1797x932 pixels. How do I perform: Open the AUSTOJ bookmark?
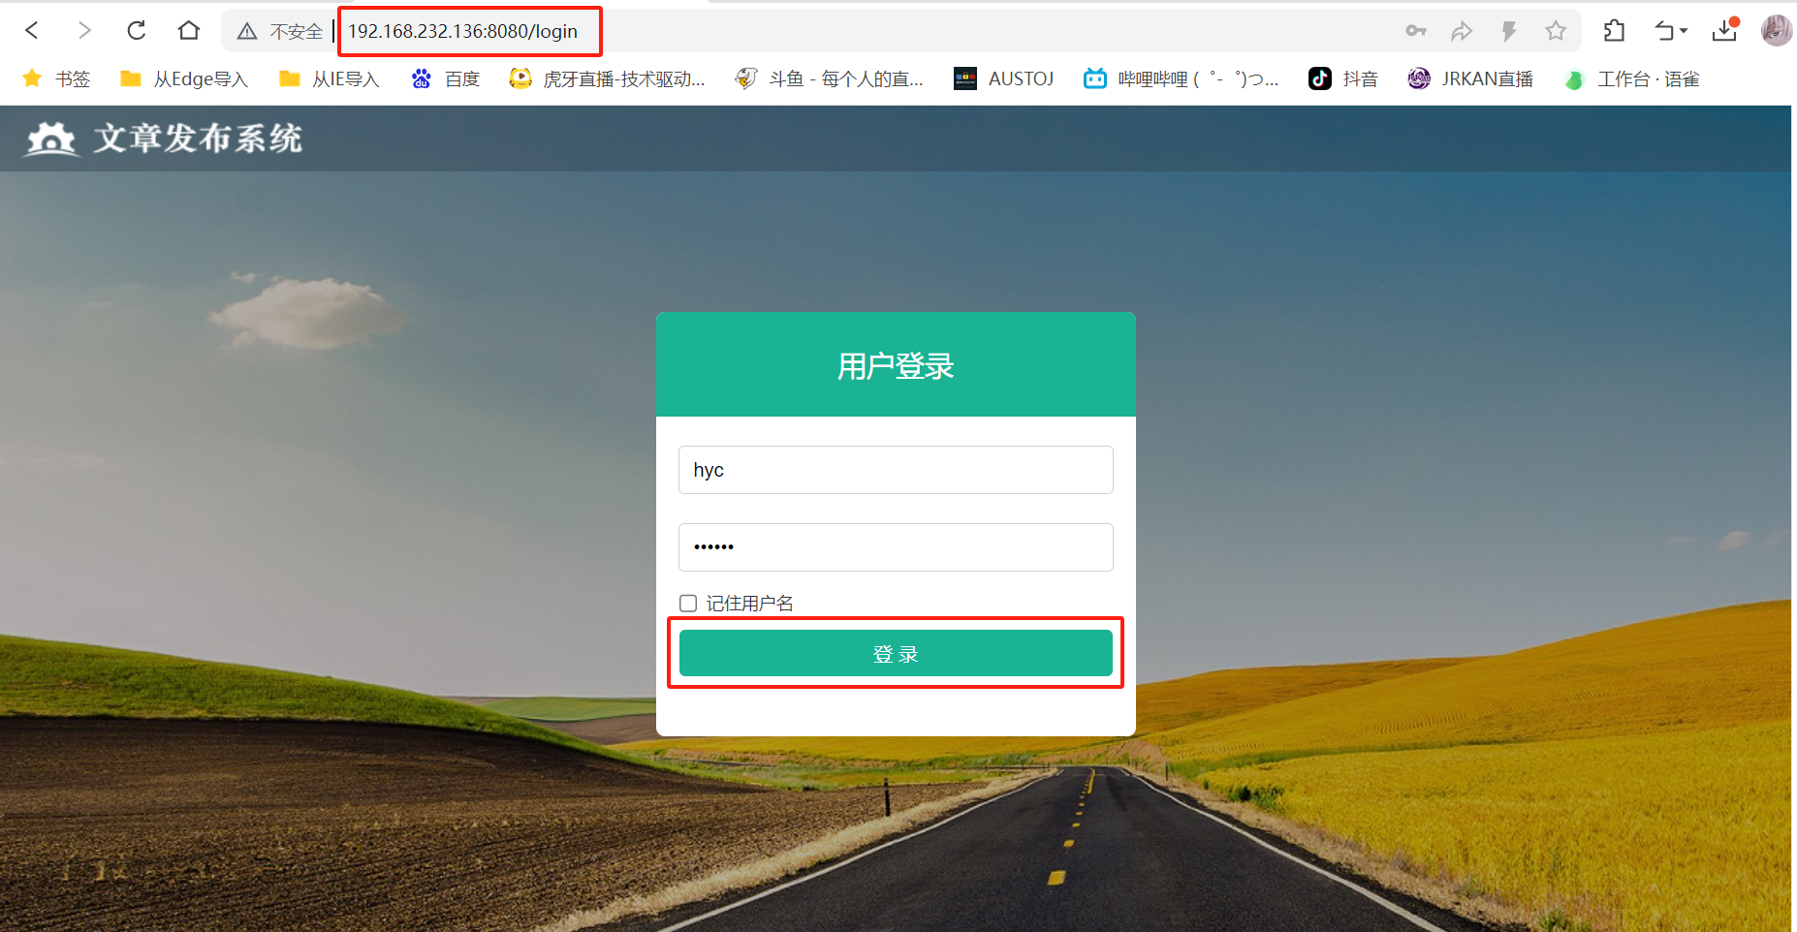pyautogui.click(x=1004, y=78)
